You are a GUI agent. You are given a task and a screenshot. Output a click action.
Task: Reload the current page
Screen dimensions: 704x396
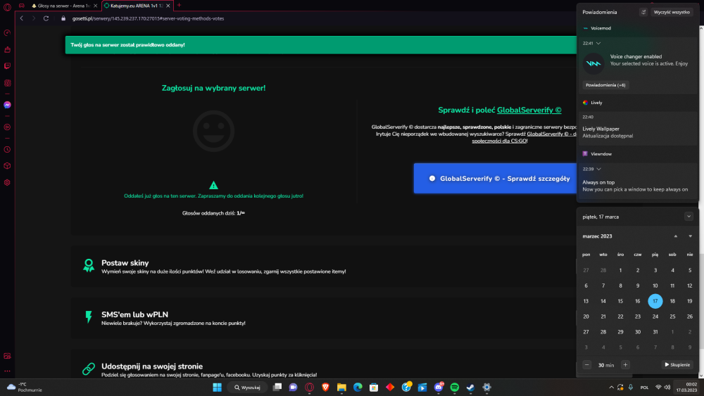(x=46, y=18)
